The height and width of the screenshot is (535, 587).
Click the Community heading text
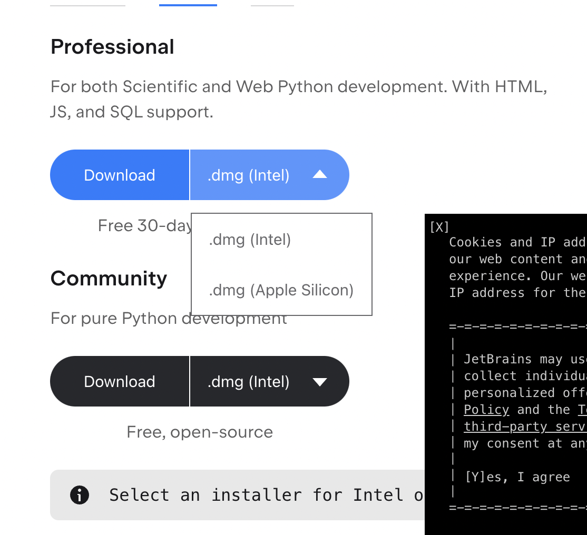109,279
